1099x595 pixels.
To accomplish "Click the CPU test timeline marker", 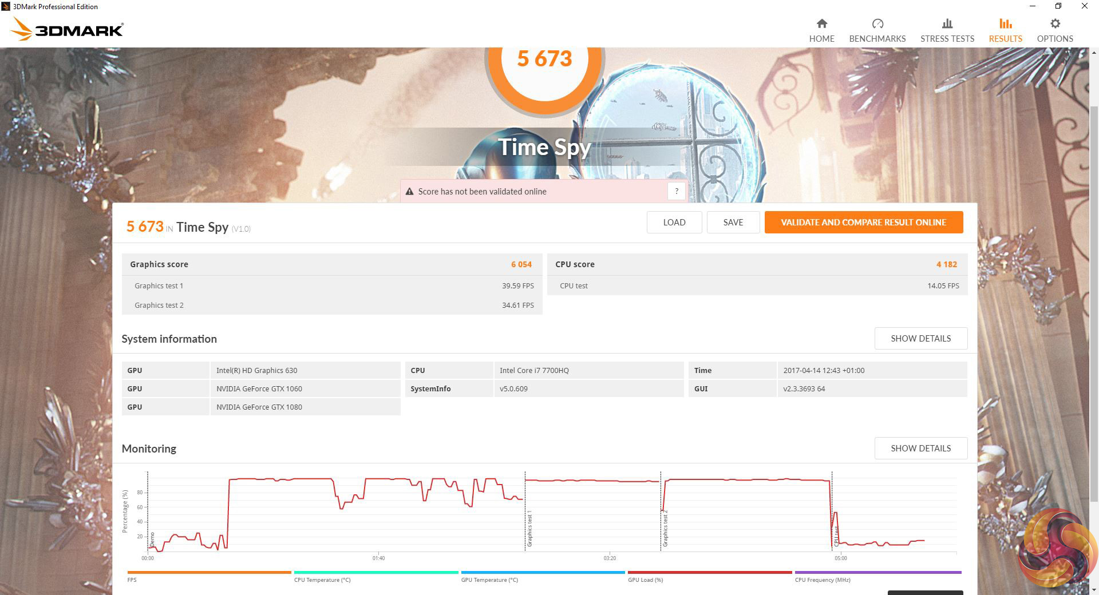I will pos(836,536).
